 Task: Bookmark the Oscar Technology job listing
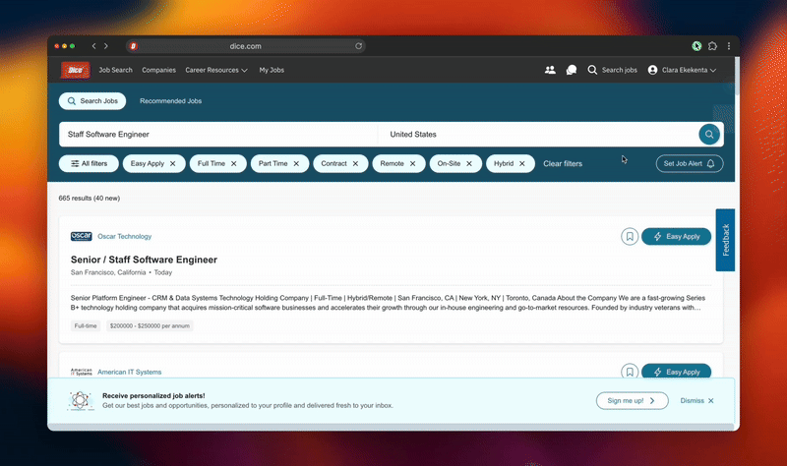(x=630, y=236)
